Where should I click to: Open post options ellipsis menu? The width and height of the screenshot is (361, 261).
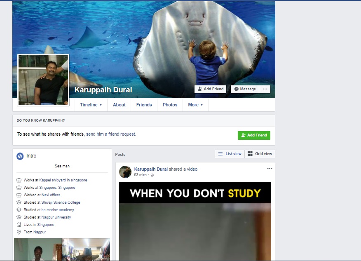coord(270,169)
